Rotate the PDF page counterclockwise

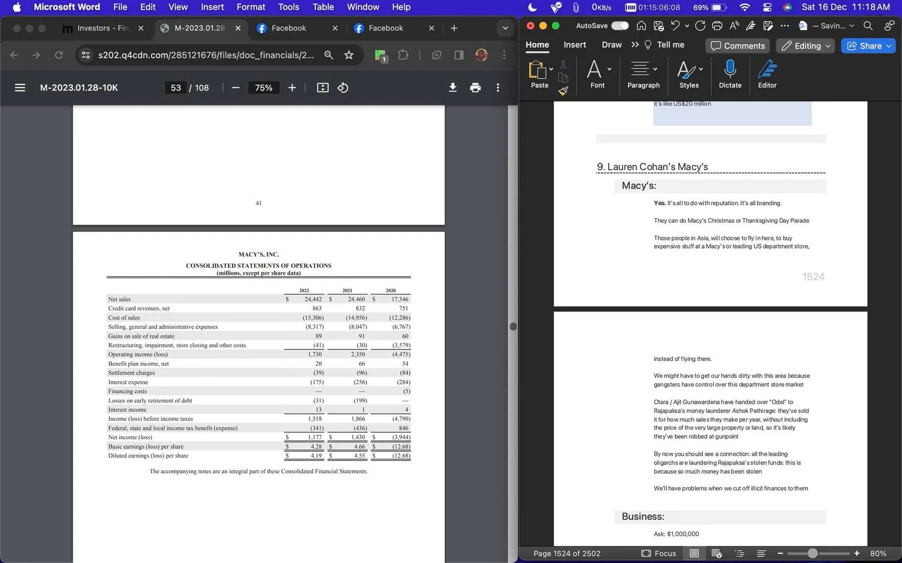343,87
